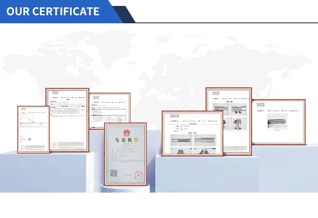Open tall SGS certificate on the right side

pyautogui.click(x=229, y=121)
